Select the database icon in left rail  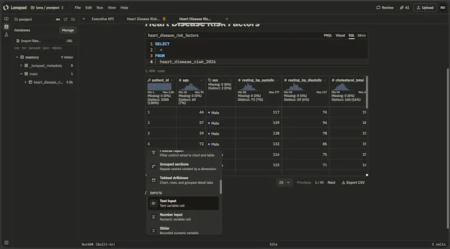(x=6, y=26)
